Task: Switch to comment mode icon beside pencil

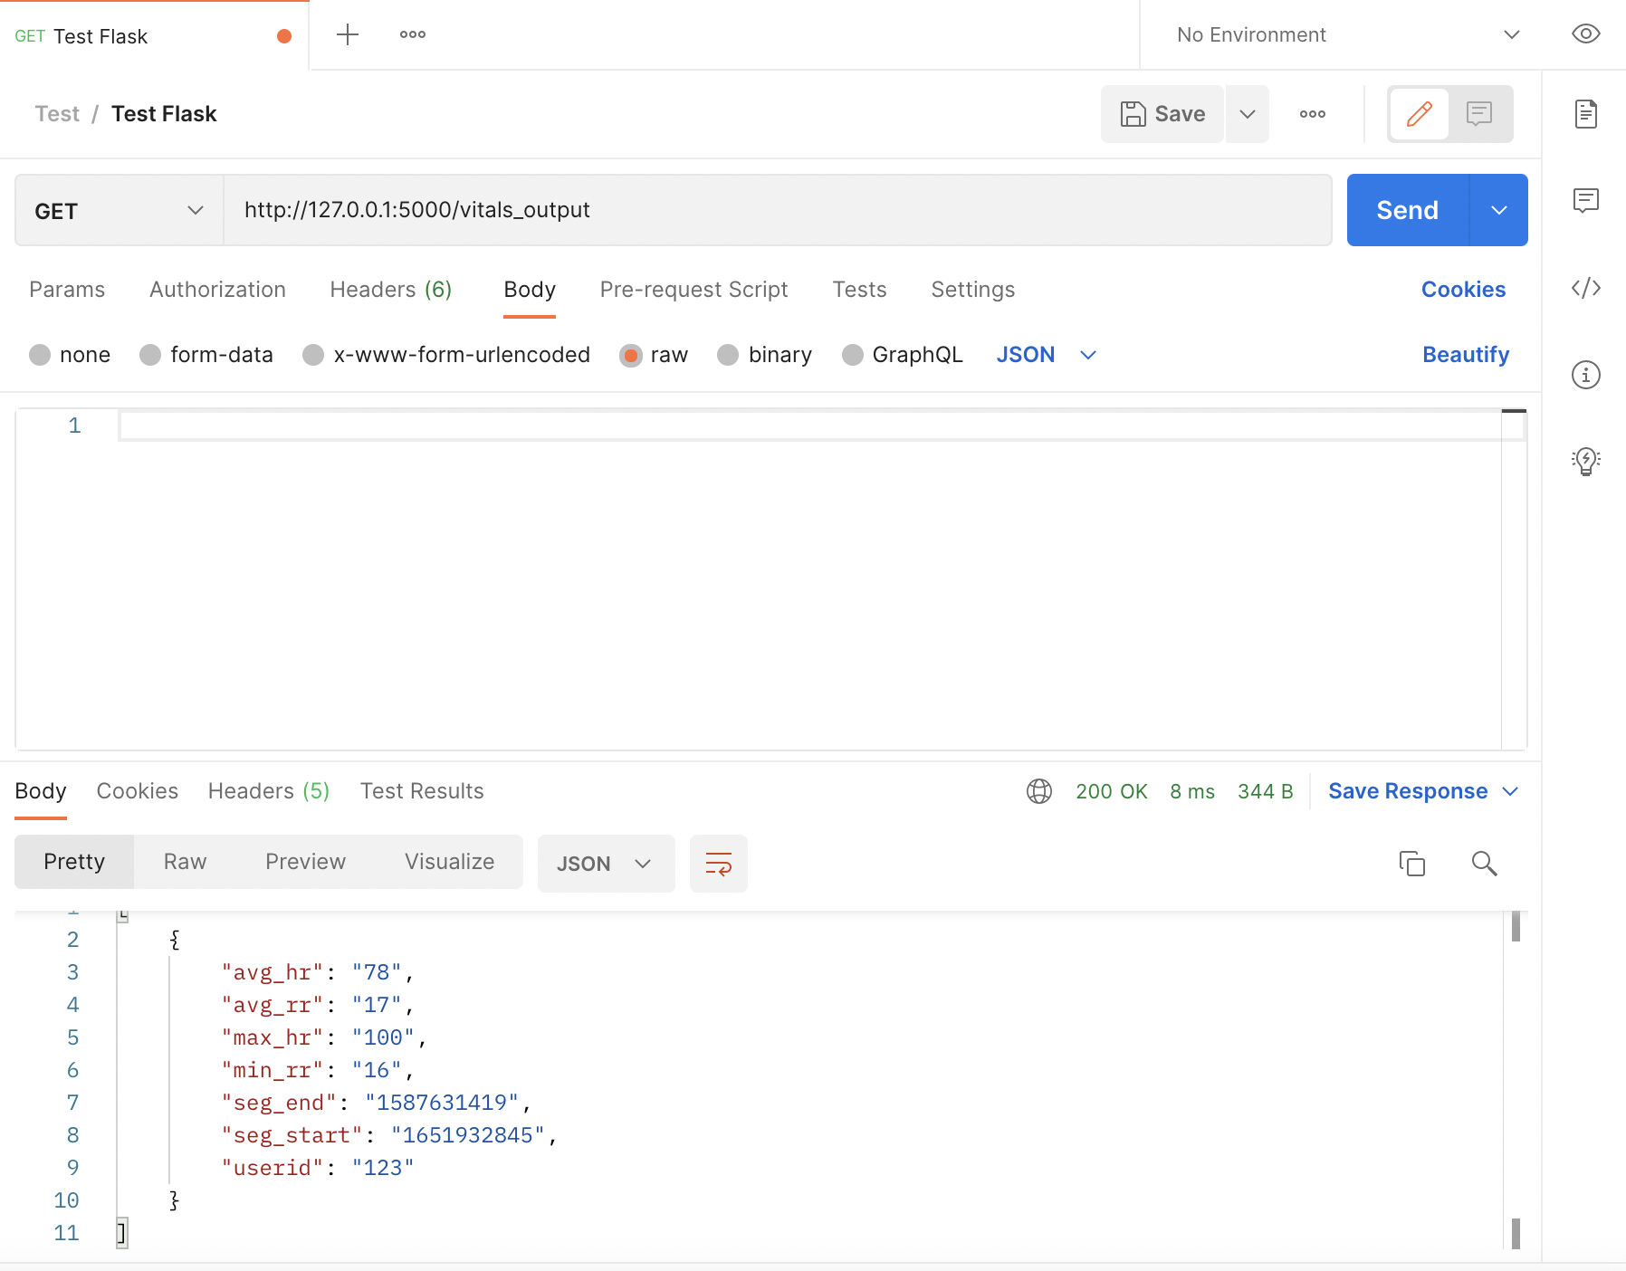Action: (x=1479, y=114)
